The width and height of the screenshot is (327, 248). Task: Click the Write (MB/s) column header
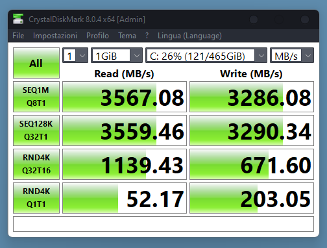pos(251,74)
